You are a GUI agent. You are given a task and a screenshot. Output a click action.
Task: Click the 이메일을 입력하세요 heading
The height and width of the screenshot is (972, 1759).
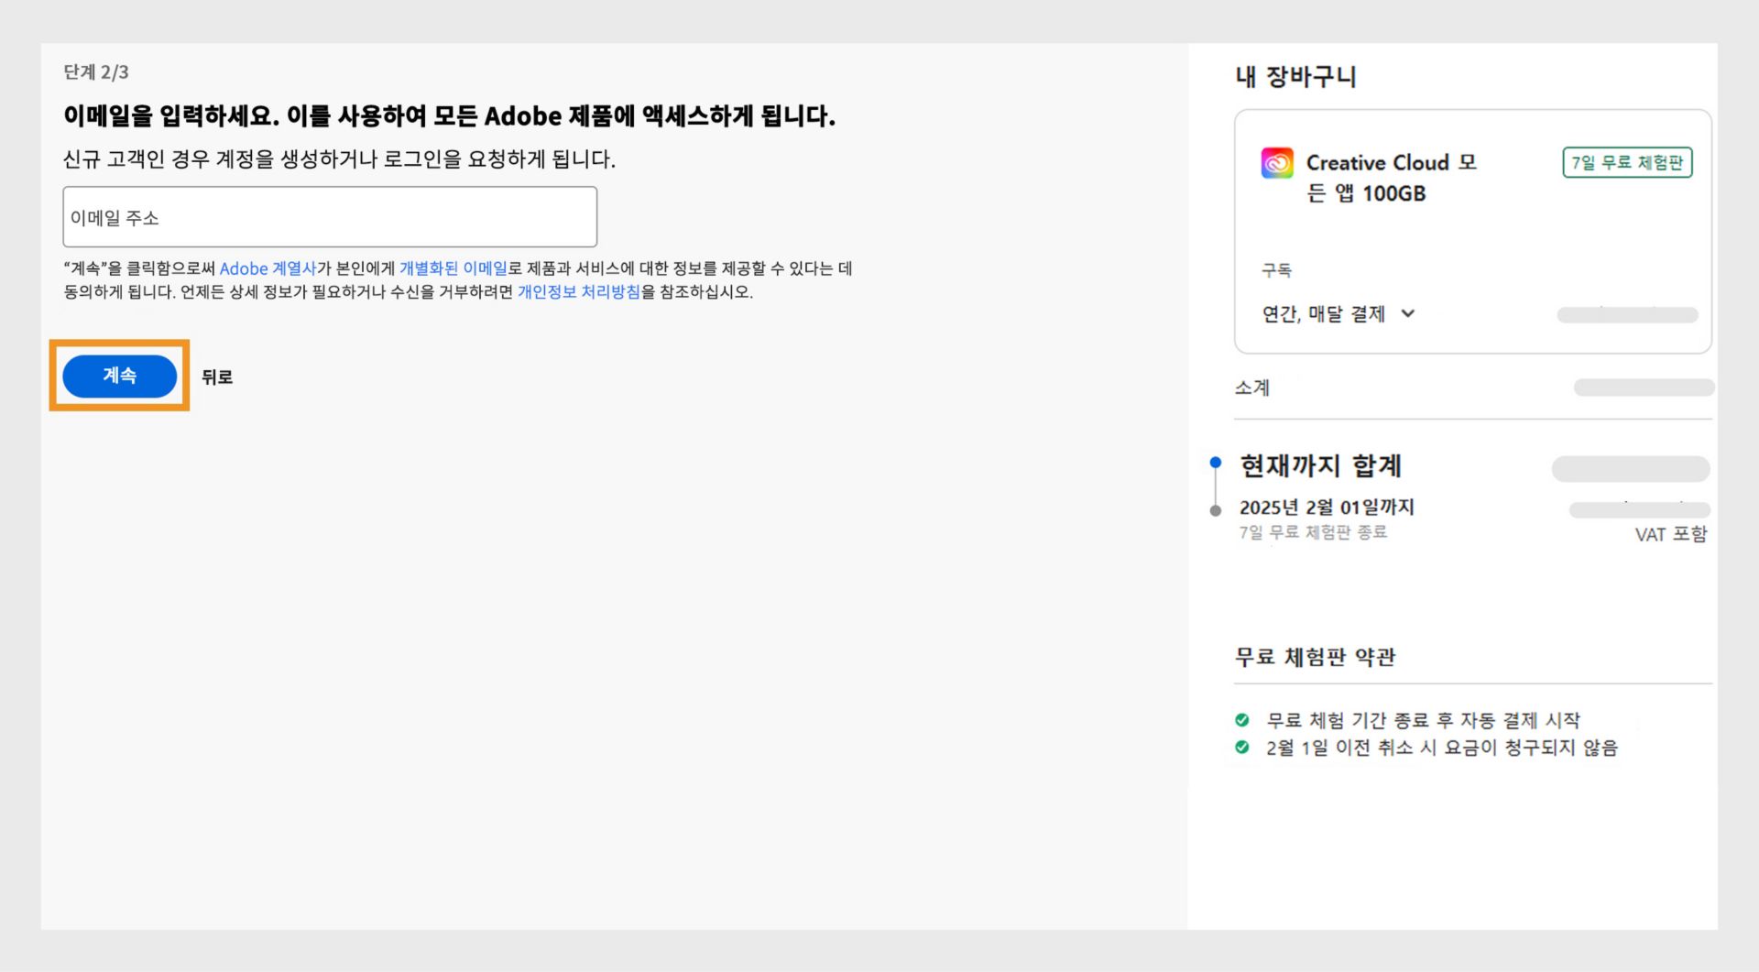449,116
